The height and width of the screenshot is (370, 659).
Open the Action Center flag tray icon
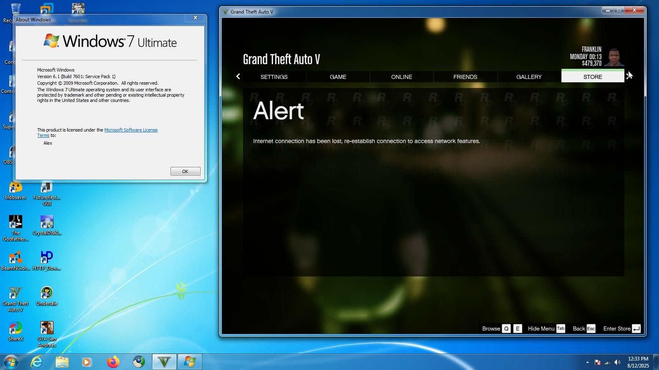pyautogui.click(x=597, y=362)
